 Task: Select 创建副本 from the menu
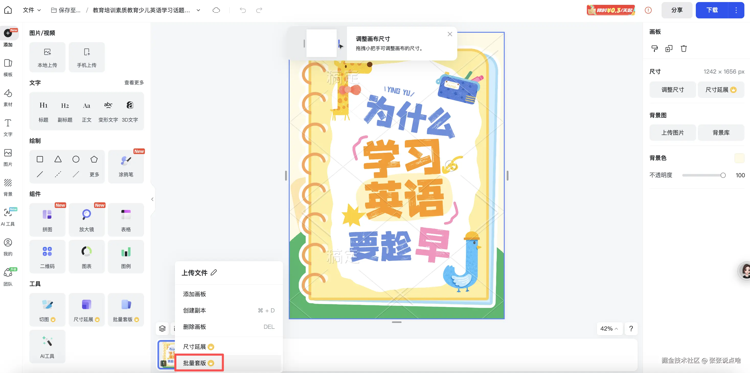point(195,310)
